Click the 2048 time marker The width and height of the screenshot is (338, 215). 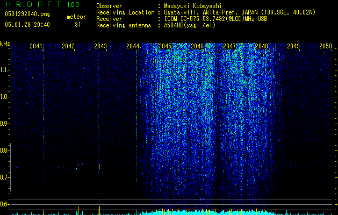point(262,46)
